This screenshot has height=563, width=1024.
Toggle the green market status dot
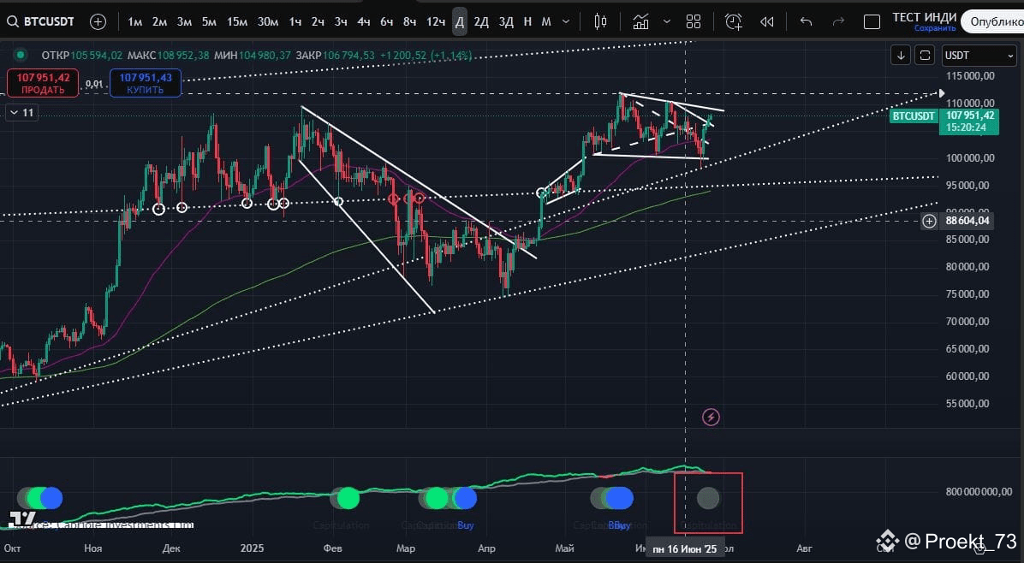click(21, 56)
